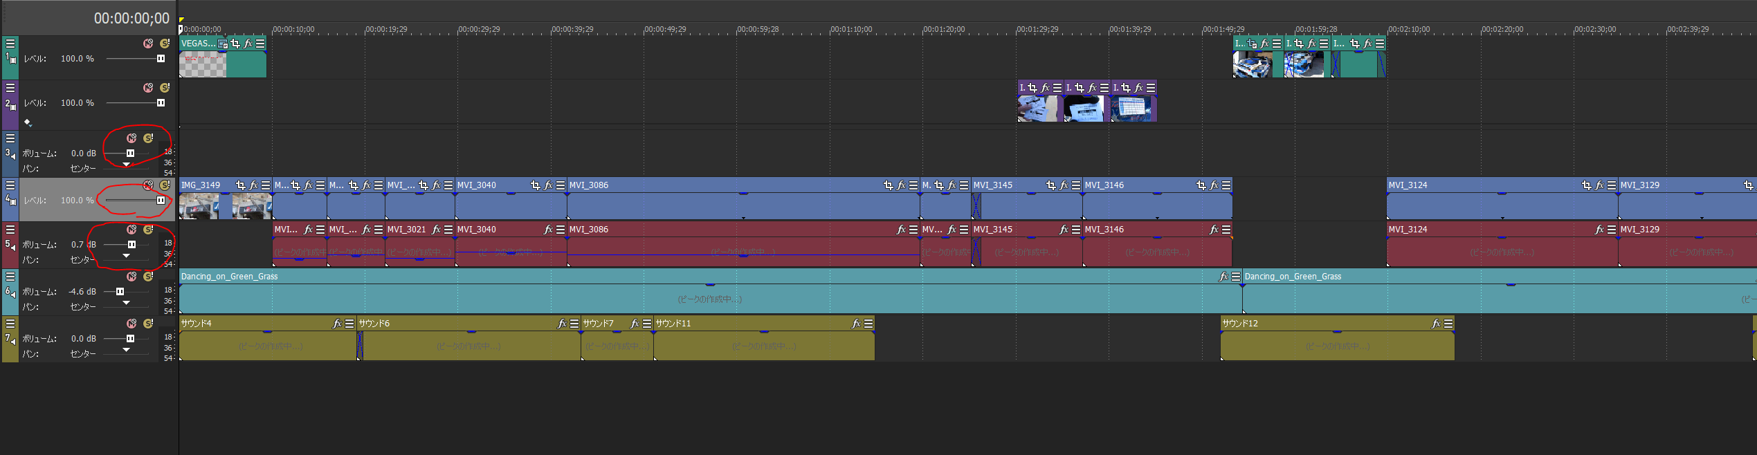Open Event FX on the MVI_3086 video clip
The image size is (1757, 455).
pos(901,185)
